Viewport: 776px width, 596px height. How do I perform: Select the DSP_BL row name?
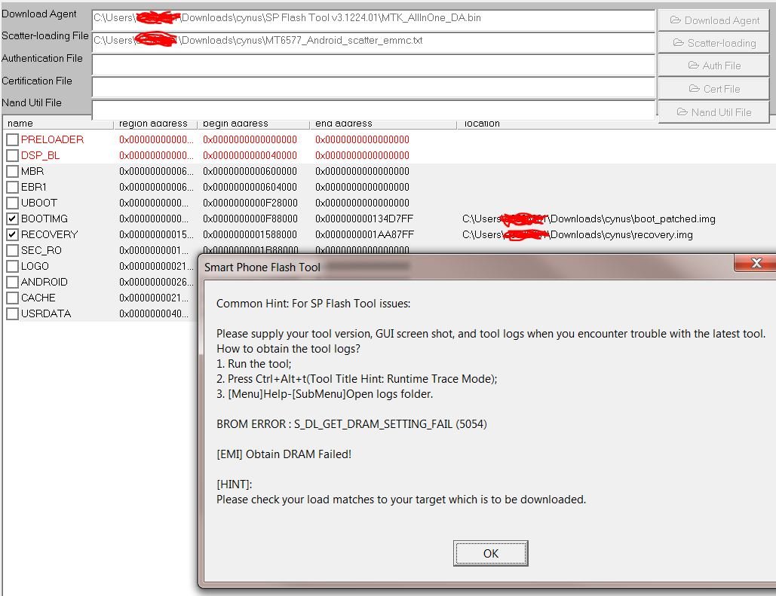(x=40, y=156)
